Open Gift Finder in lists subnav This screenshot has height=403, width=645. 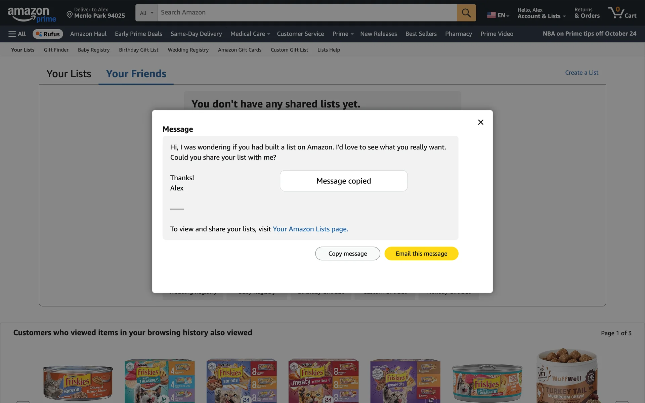point(56,50)
